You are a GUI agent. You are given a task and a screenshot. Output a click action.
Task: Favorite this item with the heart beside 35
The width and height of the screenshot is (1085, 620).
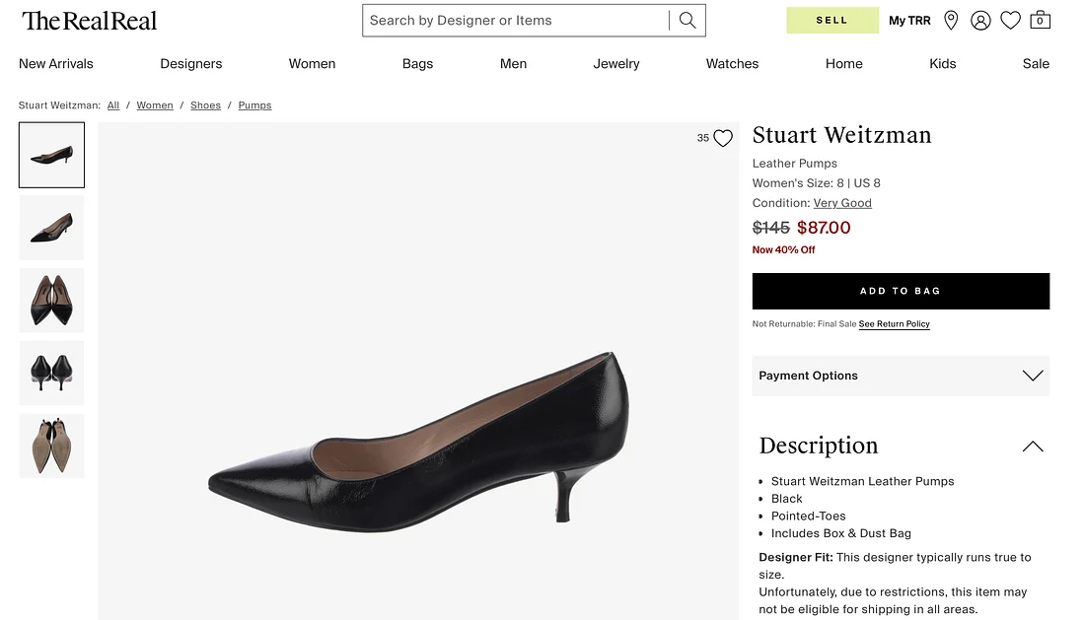(722, 138)
